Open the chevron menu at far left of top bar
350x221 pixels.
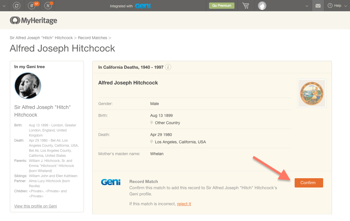click(4, 6)
